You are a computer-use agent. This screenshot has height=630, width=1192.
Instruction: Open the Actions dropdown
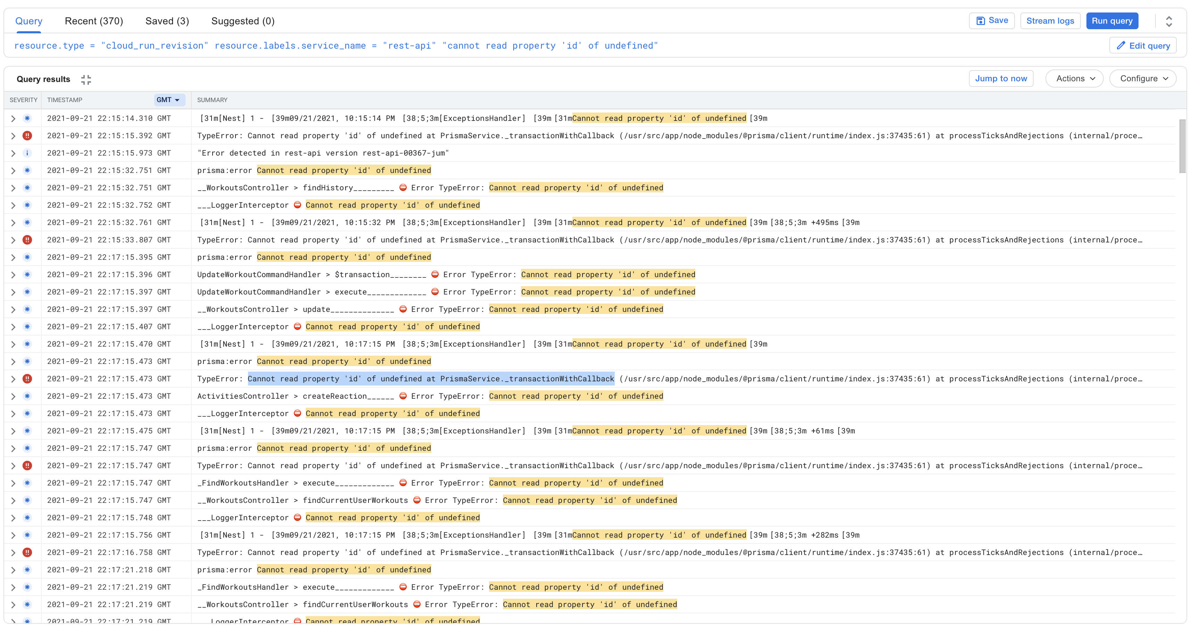click(1075, 78)
